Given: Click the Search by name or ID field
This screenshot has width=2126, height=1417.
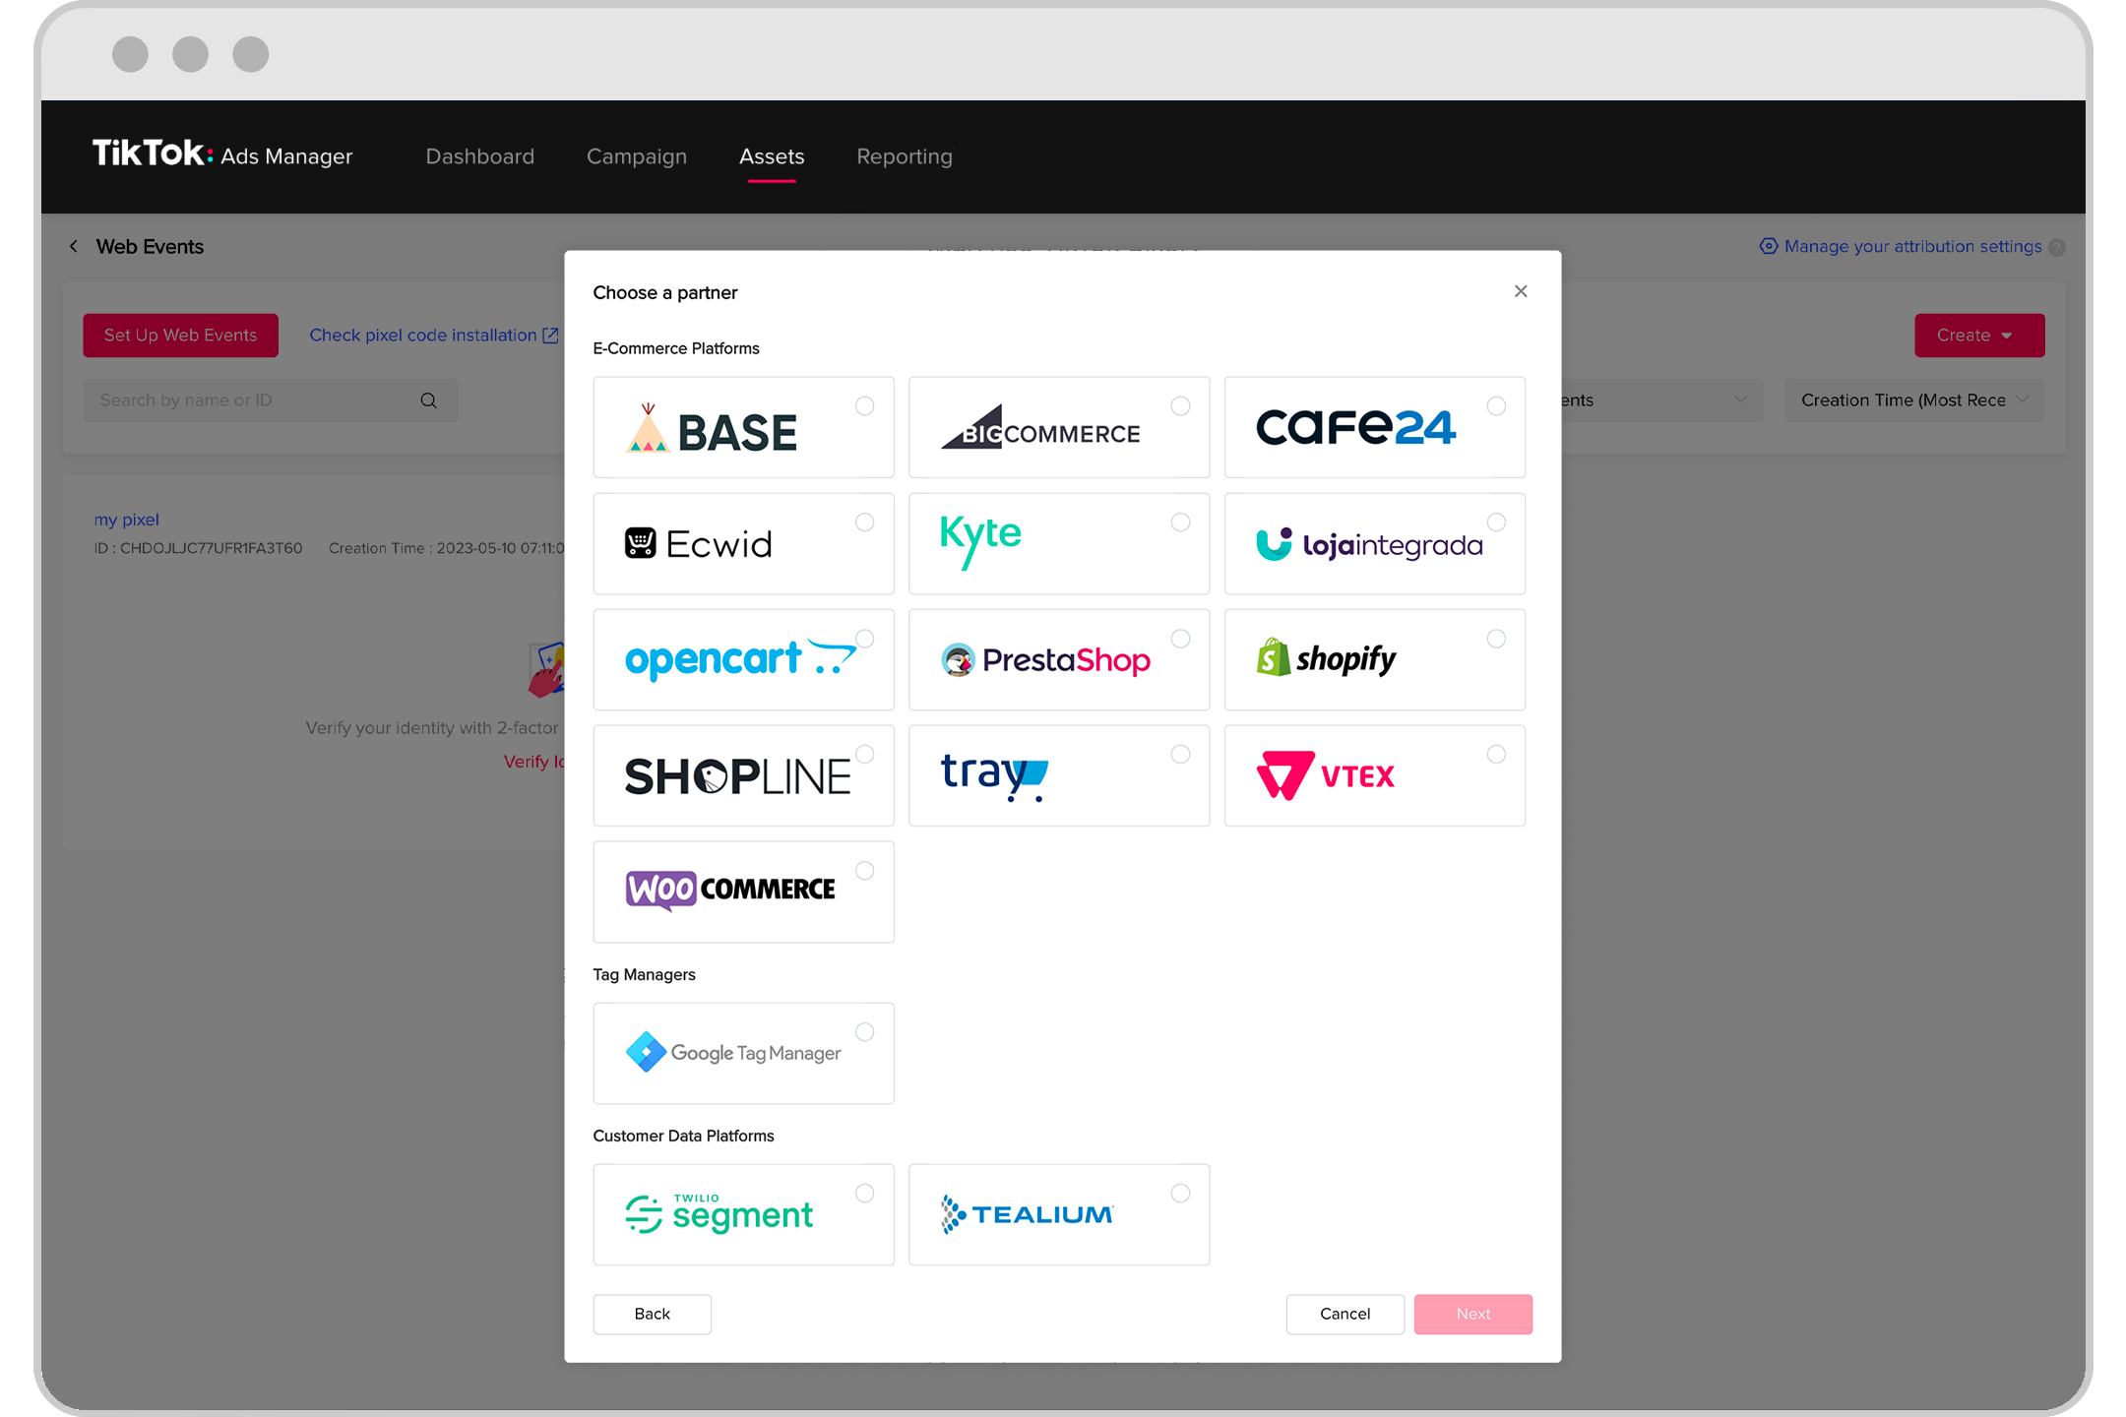Looking at the screenshot, I should point(270,400).
